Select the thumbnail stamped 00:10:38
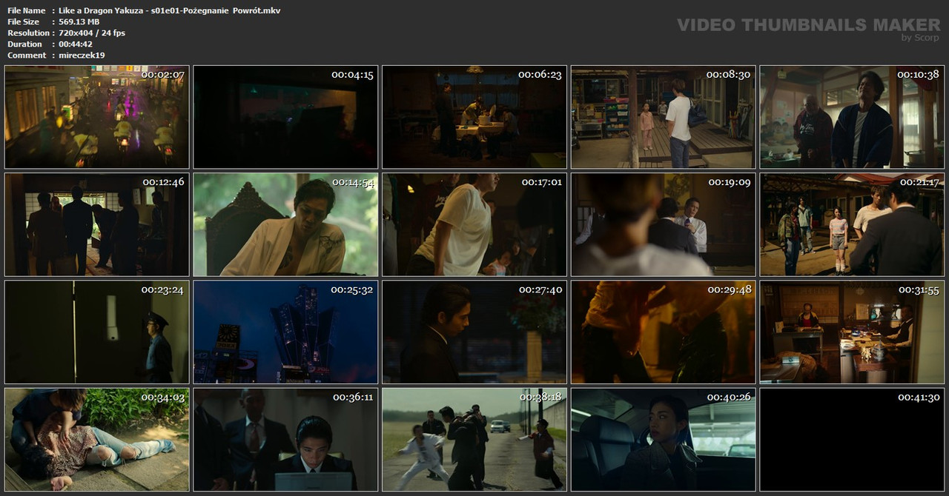This screenshot has height=496, width=949. point(852,117)
